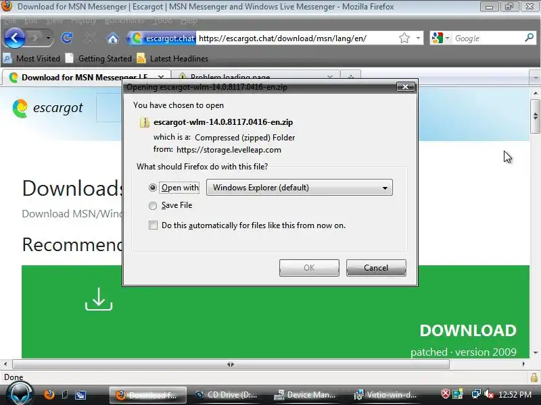Launch Firefox from quick launch bar

click(49, 395)
